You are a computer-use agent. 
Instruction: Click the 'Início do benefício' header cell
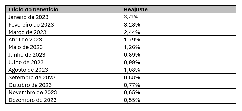tap(63, 9)
